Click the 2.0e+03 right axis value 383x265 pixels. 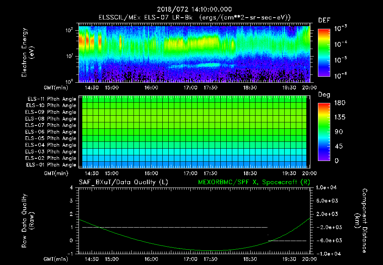tap(327, 214)
